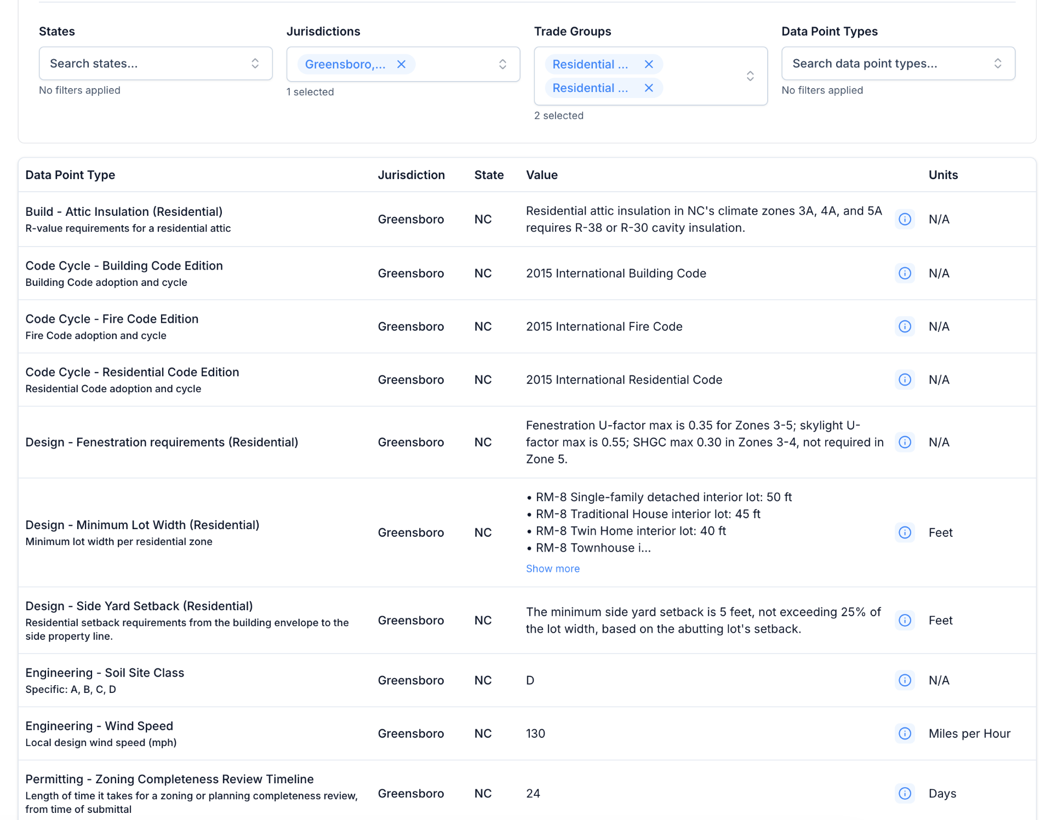Expand the Minimum Lot Width values via Show more

pyautogui.click(x=552, y=569)
